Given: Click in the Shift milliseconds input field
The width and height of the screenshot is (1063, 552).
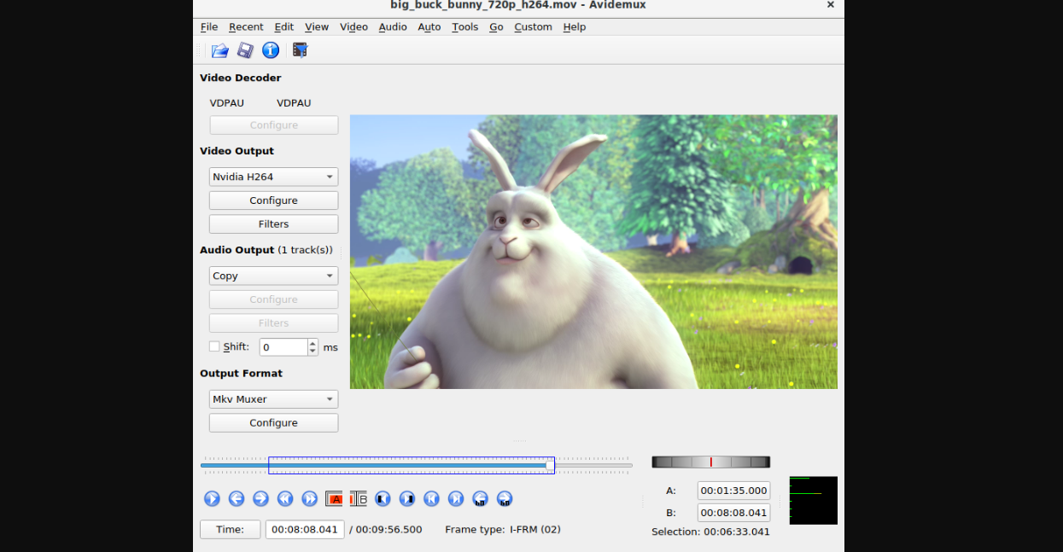Looking at the screenshot, I should click(x=282, y=346).
